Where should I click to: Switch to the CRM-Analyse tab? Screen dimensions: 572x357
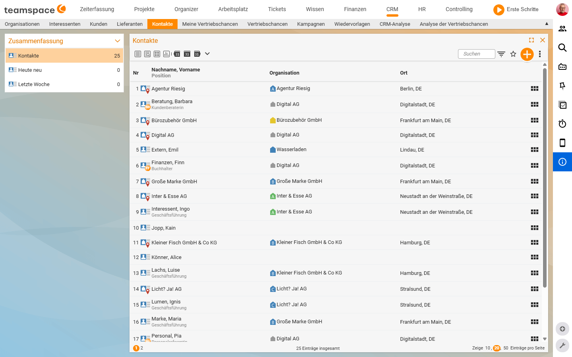[x=395, y=24]
